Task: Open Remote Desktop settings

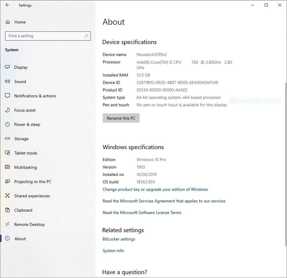Action: 30,224
